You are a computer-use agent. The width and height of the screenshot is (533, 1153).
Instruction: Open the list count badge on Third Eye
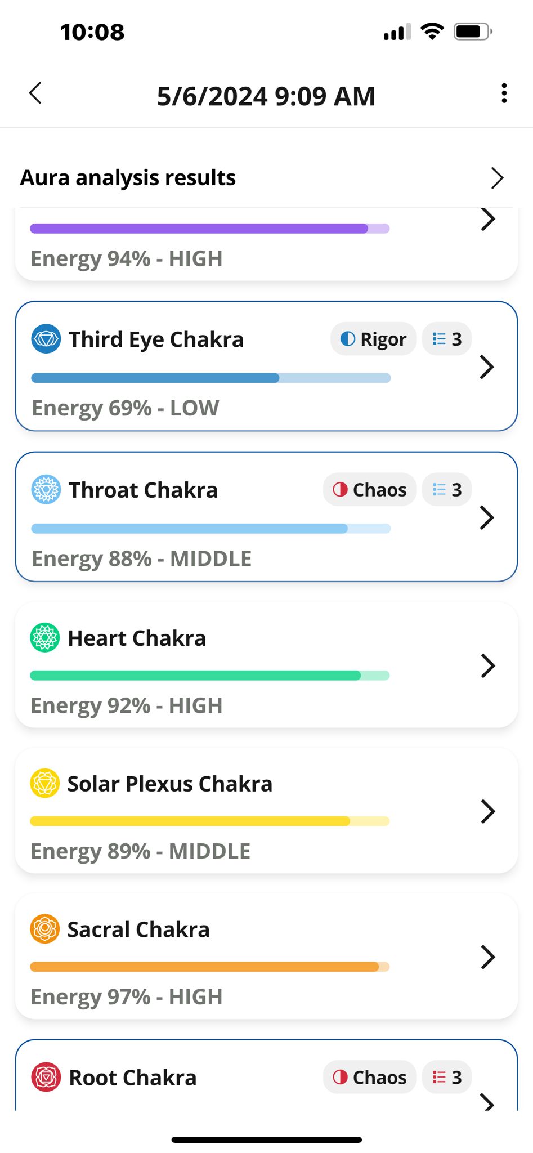point(447,339)
